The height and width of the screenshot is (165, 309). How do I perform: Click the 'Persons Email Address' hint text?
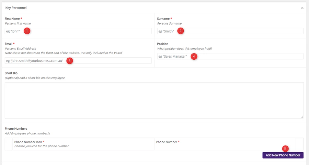[21, 49]
